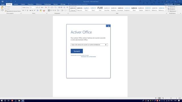Close the Activer Office dialog
This screenshot has height=102, width=182.
click(x=108, y=26)
